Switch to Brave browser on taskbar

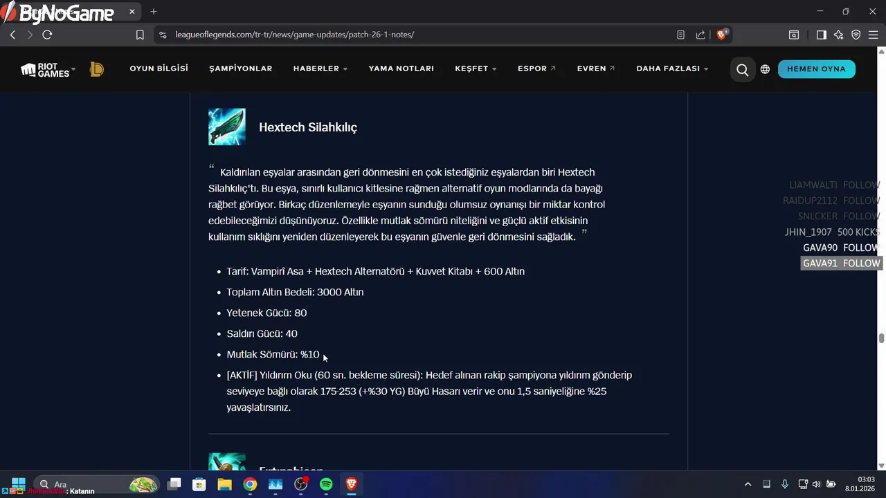[352, 484]
